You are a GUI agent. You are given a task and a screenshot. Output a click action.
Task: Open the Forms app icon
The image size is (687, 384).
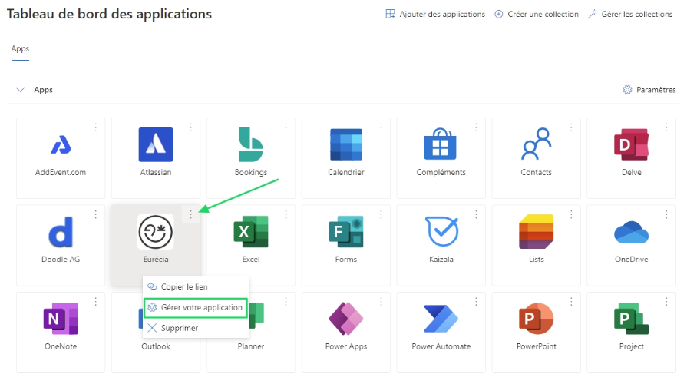point(346,232)
